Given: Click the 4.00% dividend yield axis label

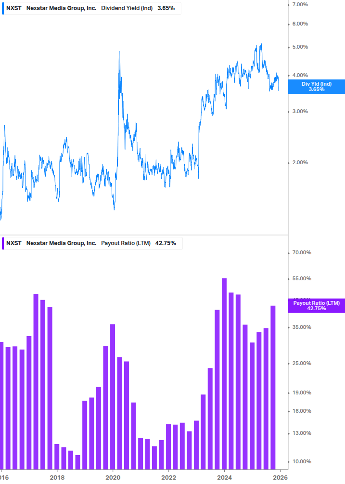Looking at the screenshot, I should click(x=300, y=75).
